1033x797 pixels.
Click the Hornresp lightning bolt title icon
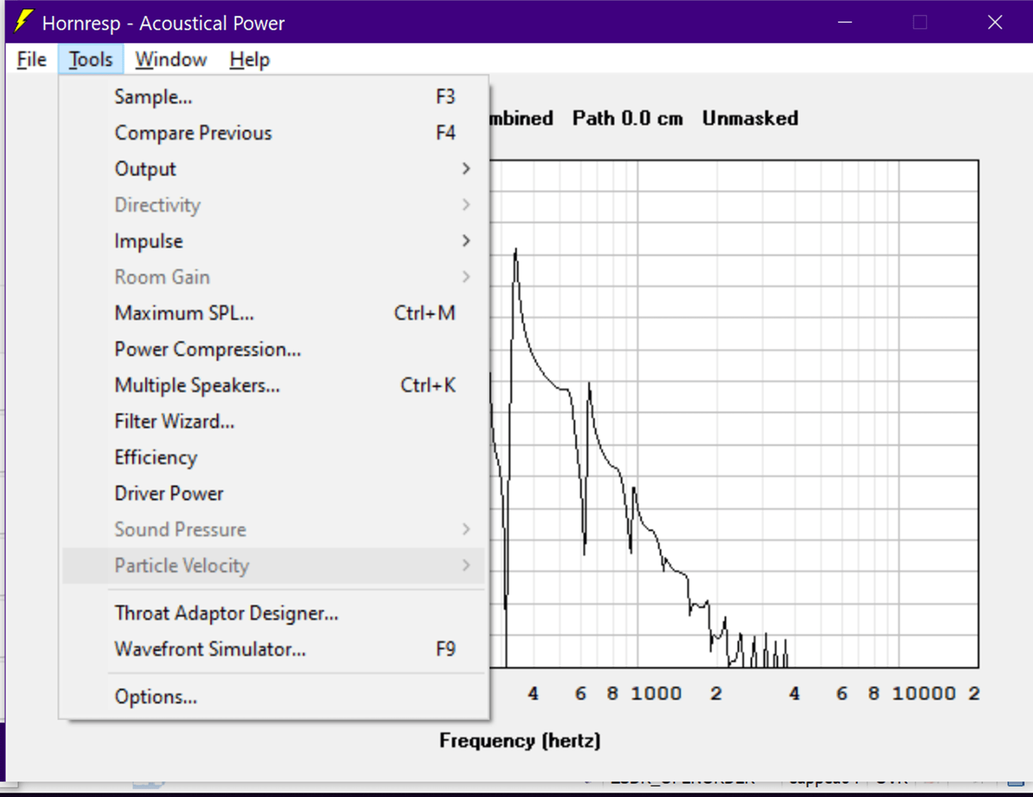pyautogui.click(x=23, y=22)
